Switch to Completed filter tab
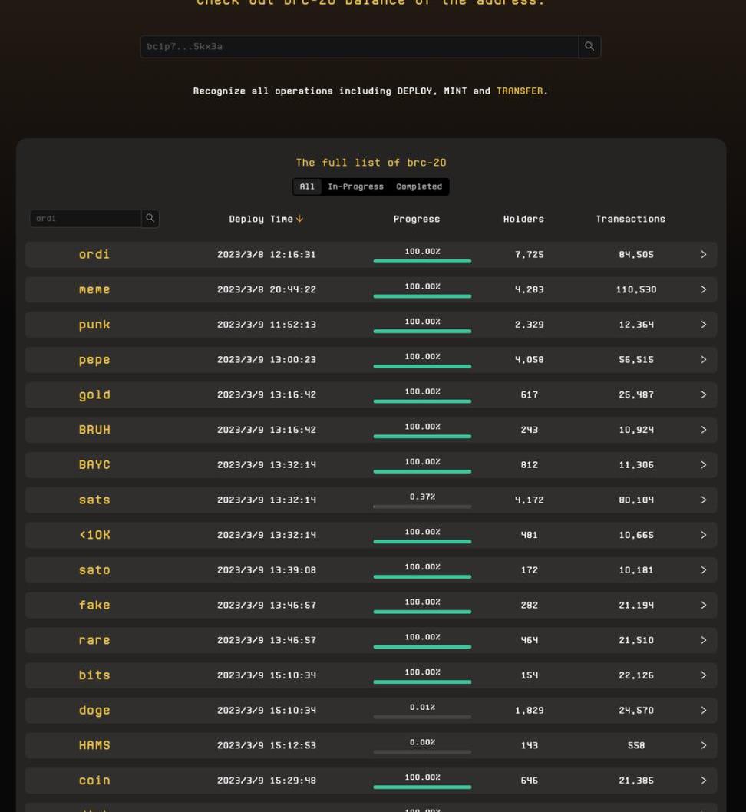Screen dimensions: 746x812 pos(418,187)
